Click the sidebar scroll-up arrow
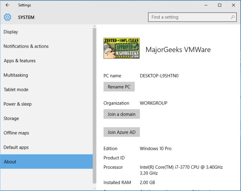 pos(95,26)
